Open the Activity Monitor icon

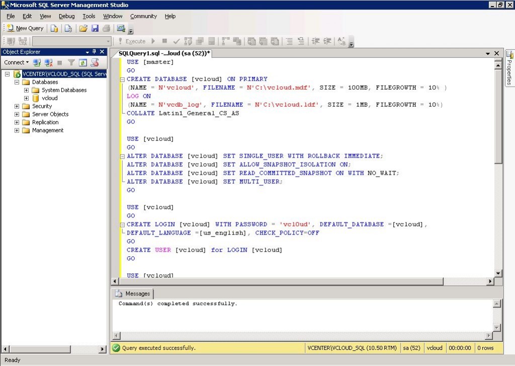point(121,29)
